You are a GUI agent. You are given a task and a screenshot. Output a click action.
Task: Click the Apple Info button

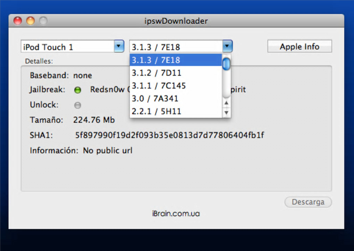[x=300, y=46]
